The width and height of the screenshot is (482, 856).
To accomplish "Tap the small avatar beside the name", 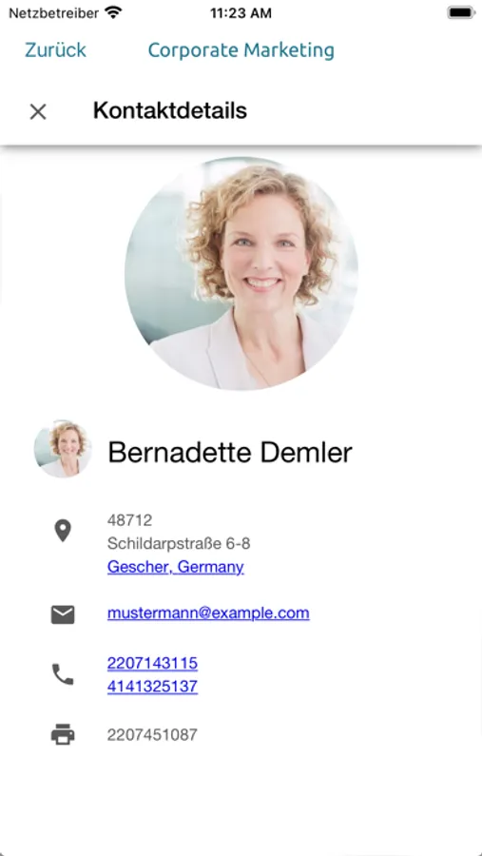I will [63, 449].
